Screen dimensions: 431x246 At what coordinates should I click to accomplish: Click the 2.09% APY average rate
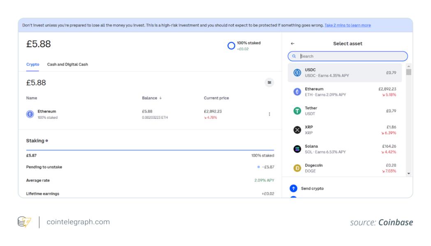(264, 180)
